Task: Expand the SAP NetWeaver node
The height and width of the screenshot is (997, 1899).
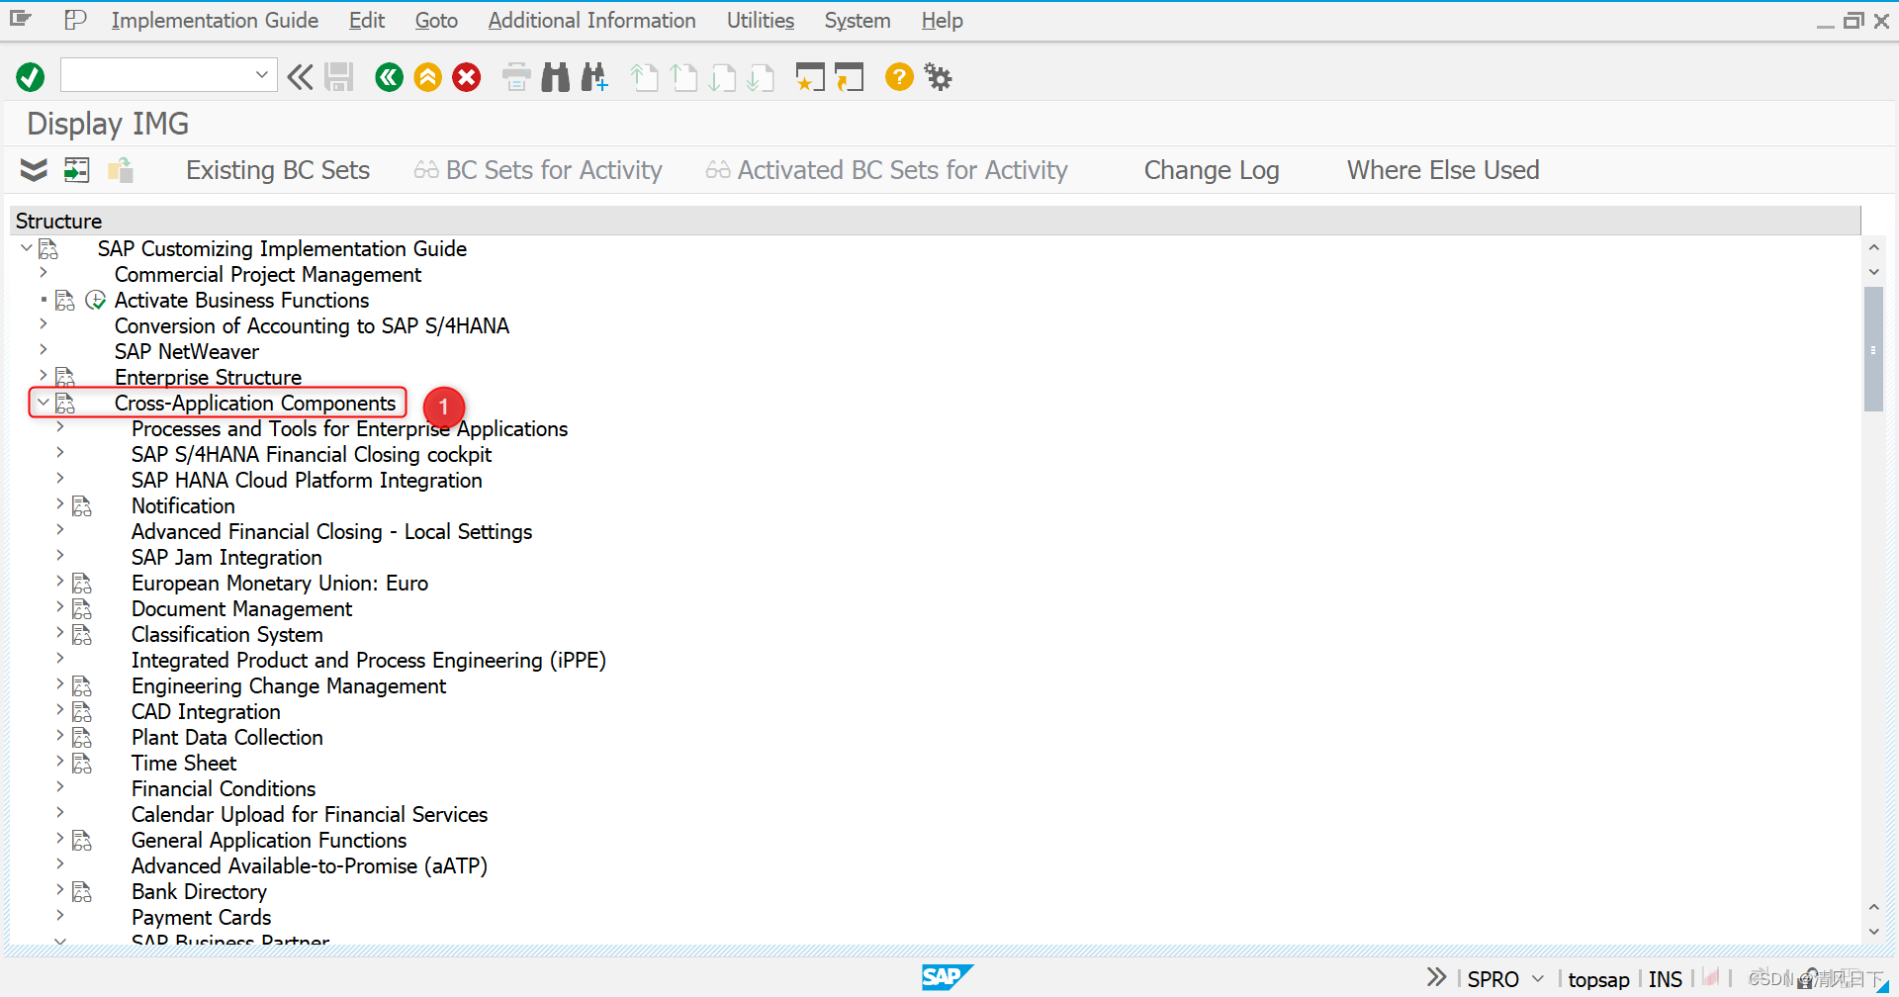Action: pyautogui.click(x=43, y=350)
